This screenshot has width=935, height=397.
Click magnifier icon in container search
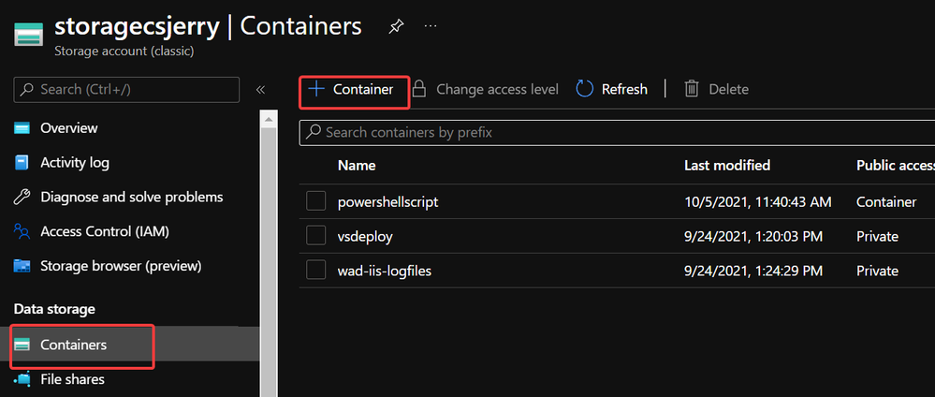click(314, 133)
